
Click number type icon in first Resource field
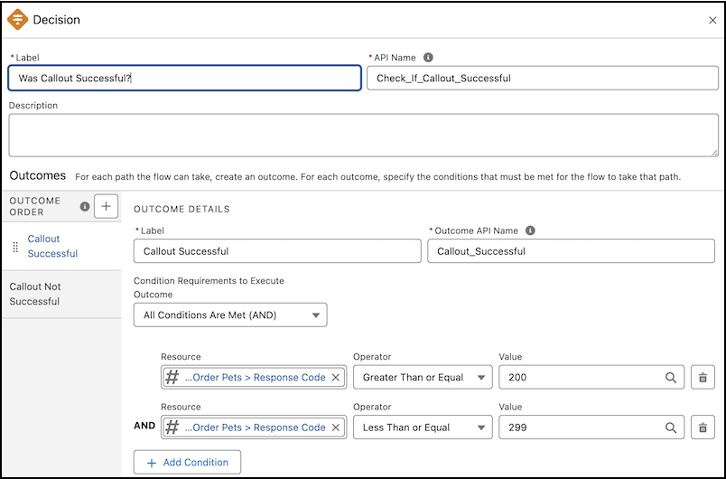tap(172, 377)
